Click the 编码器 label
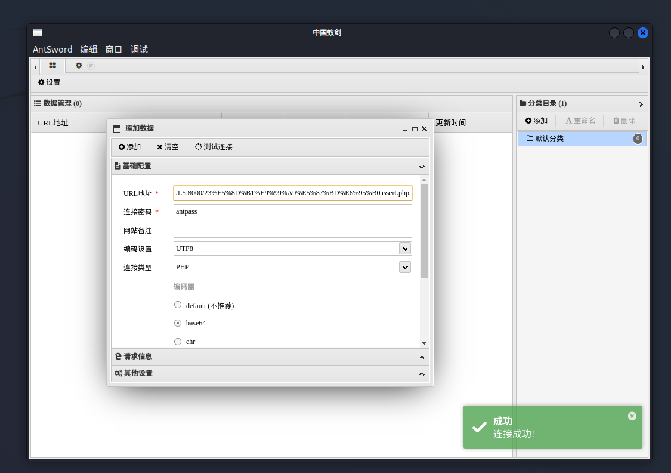671x473 pixels. click(184, 286)
